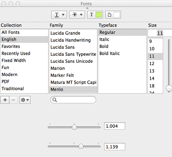The width and height of the screenshot is (172, 157).
Task: Select the Favorites collection
Action: click(x=11, y=46)
